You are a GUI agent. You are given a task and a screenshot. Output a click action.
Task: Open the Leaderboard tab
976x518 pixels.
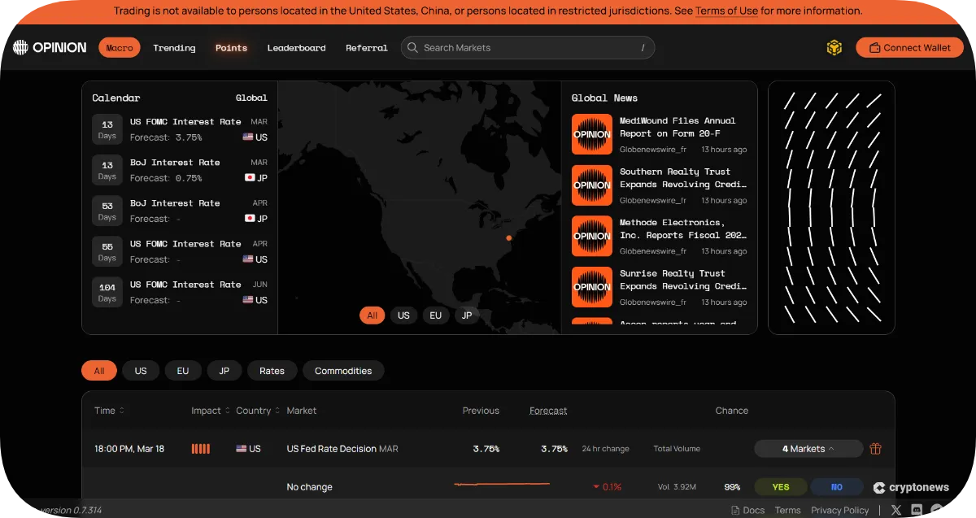(296, 48)
